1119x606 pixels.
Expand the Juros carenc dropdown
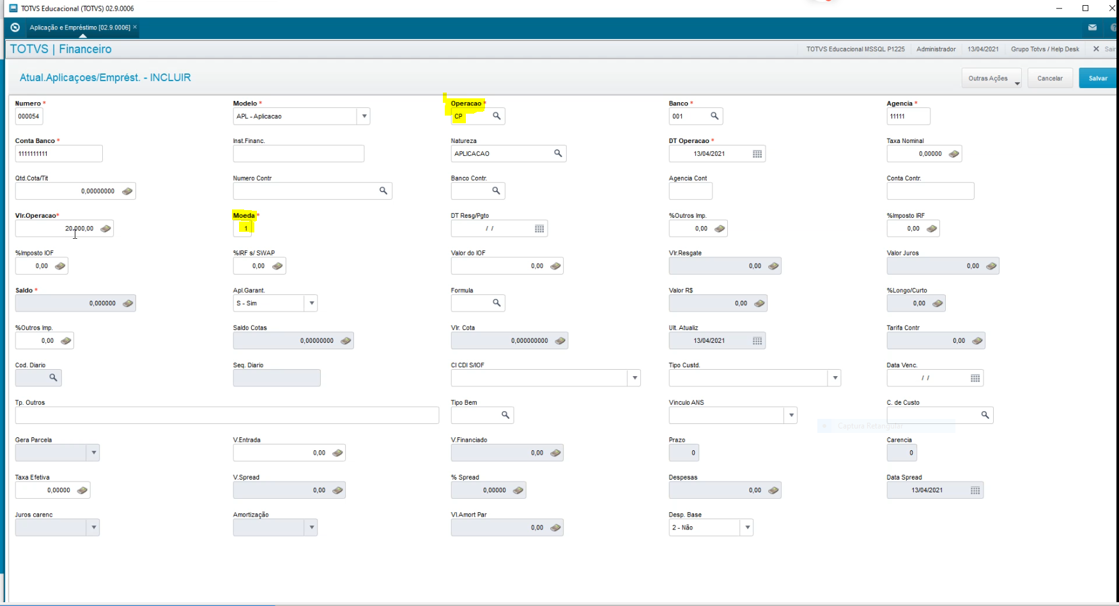[x=94, y=527]
